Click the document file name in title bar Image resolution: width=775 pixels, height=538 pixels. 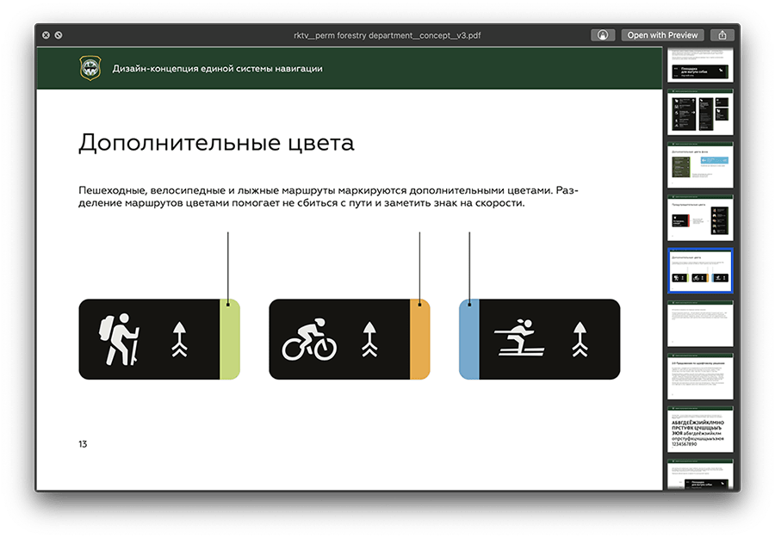click(386, 35)
